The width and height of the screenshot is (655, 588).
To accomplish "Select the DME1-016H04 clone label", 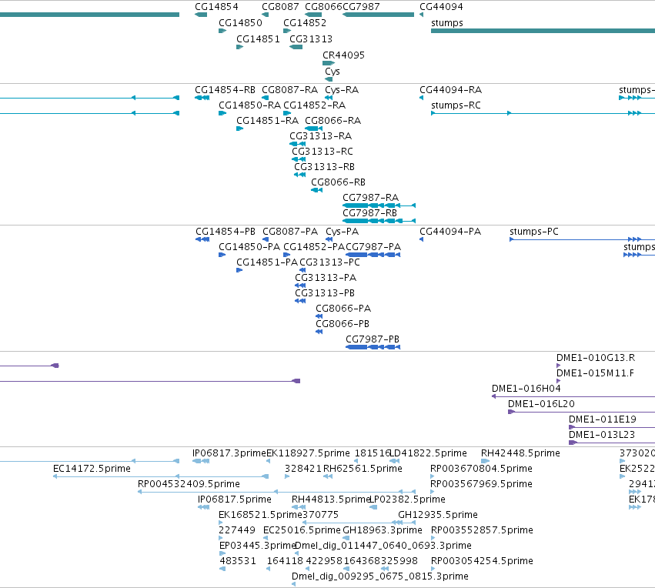I will 526,389.
